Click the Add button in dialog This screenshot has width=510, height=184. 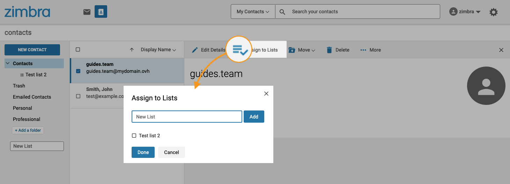click(254, 117)
